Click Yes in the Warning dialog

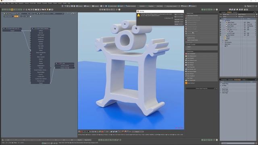(x=179, y=14)
